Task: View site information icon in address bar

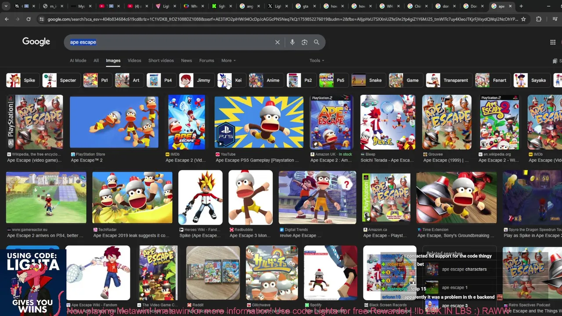Action: tap(41, 19)
